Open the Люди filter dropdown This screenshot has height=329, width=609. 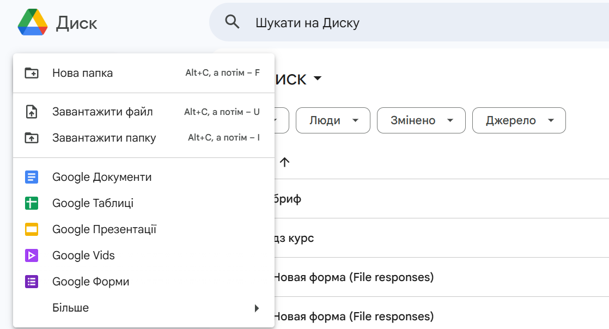pos(333,120)
